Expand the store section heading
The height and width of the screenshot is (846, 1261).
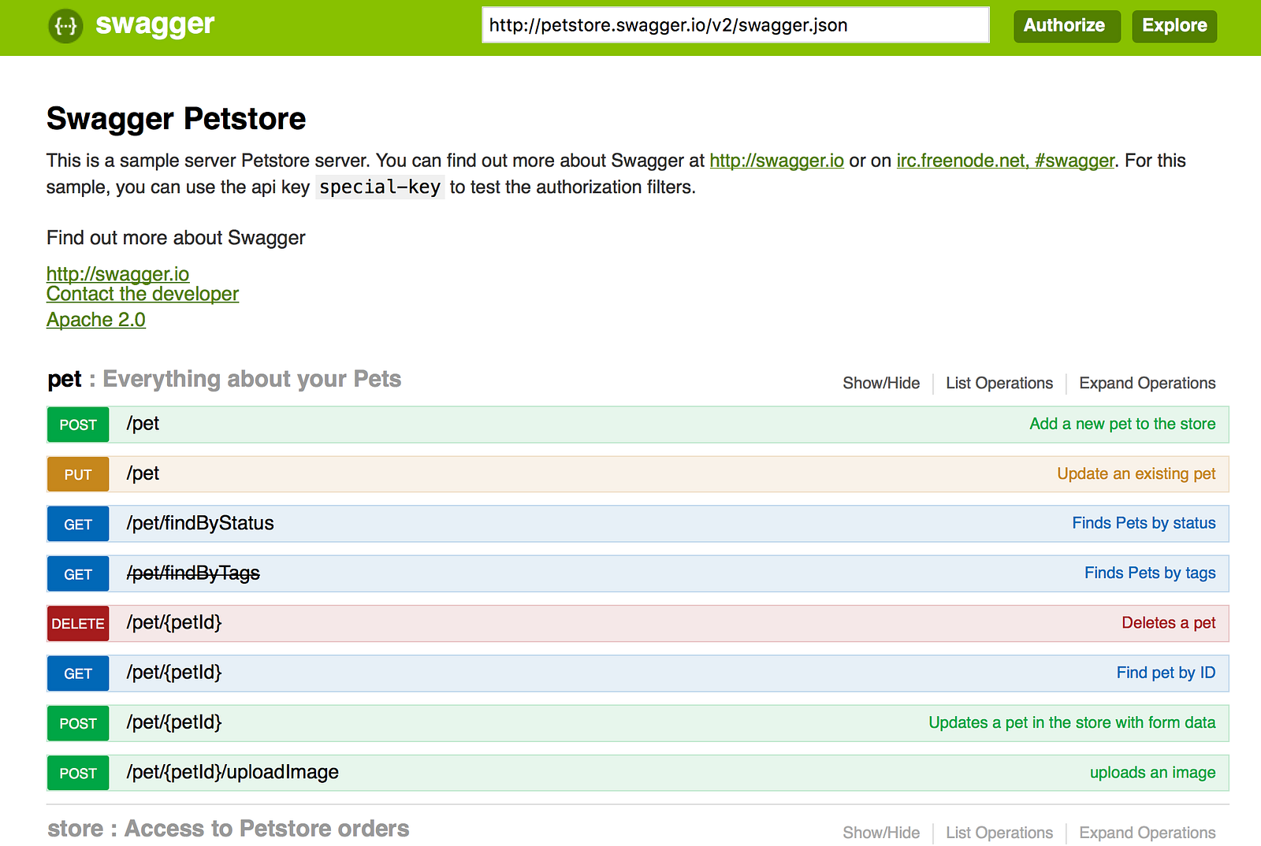tap(75, 829)
